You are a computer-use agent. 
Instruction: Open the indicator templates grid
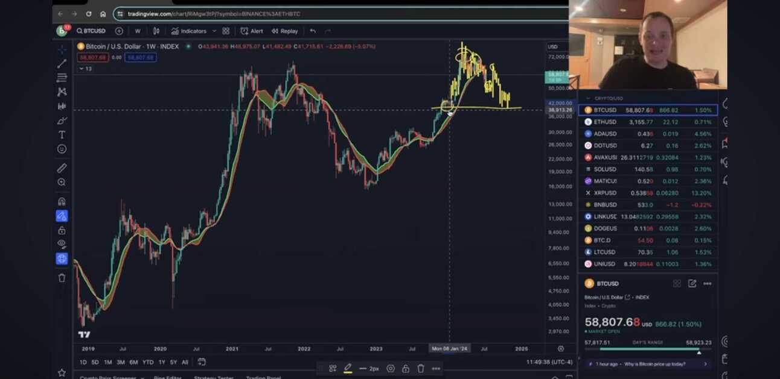pyautogui.click(x=226, y=31)
